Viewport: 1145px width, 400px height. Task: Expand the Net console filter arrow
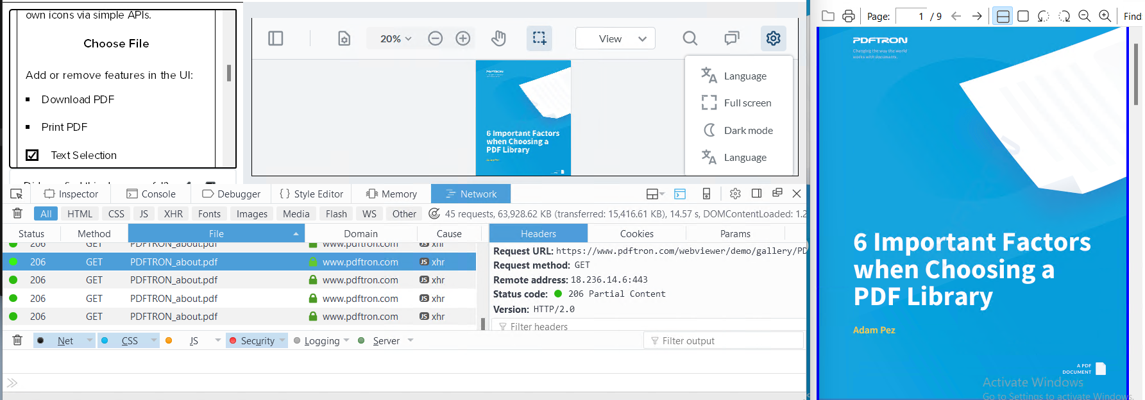(90, 340)
